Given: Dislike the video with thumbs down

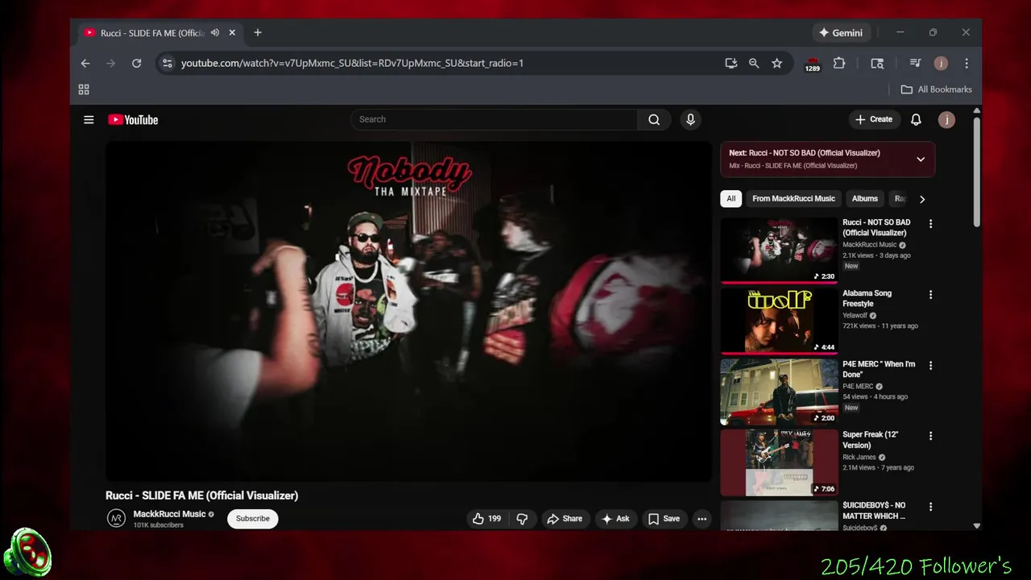Looking at the screenshot, I should 522,519.
